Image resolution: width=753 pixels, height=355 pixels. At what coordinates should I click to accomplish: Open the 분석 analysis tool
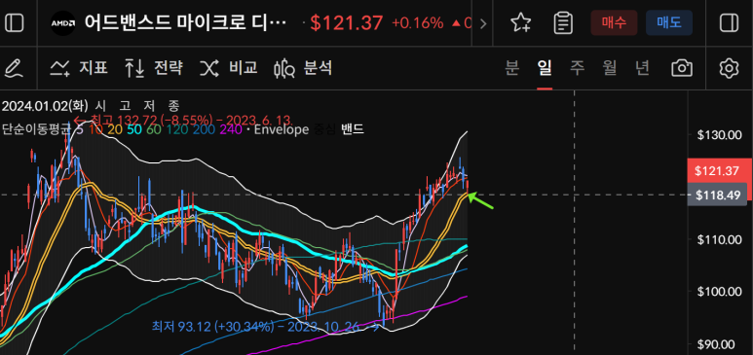click(303, 69)
